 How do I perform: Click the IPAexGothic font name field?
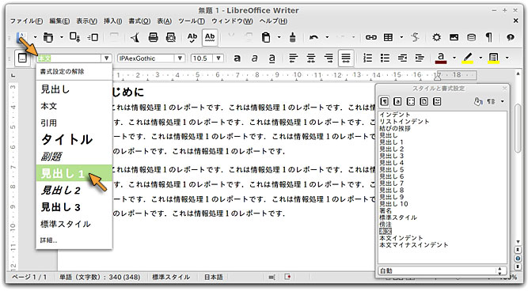[146, 59]
